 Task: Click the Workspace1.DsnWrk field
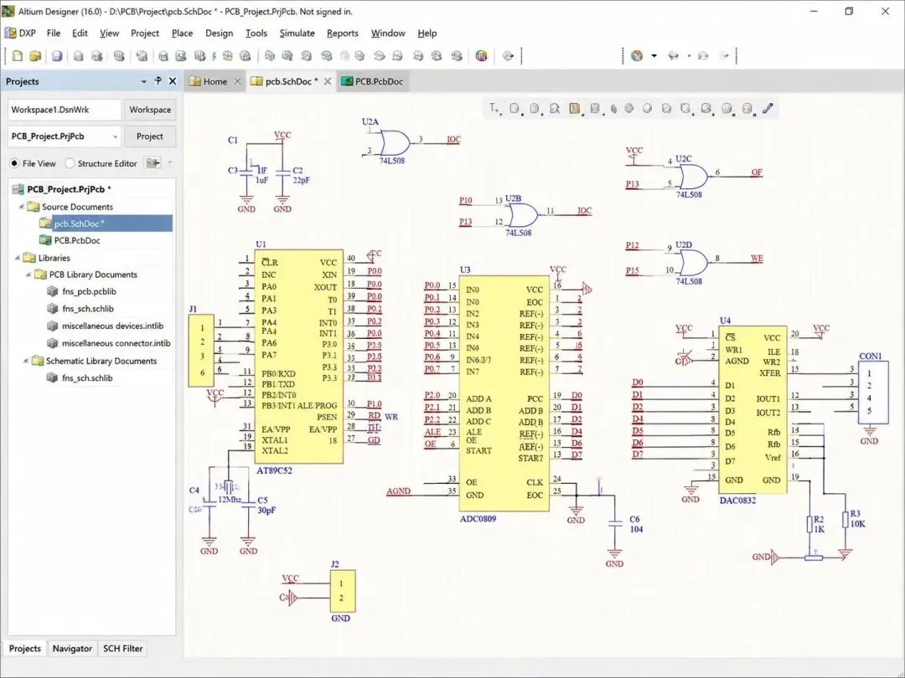pos(64,110)
